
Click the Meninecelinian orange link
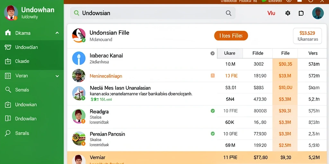tap(106, 76)
